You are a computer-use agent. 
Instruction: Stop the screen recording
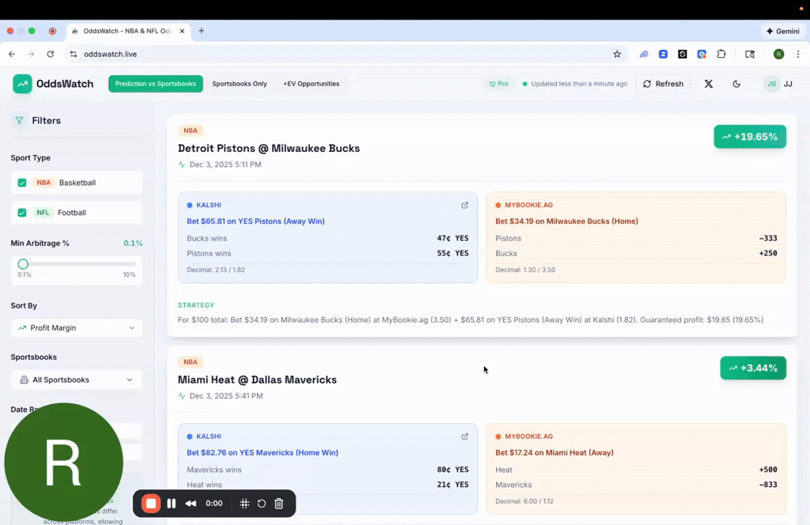coord(151,504)
